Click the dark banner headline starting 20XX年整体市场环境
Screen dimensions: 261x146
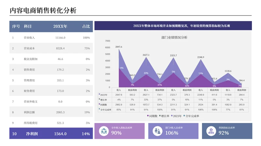click(x=182, y=26)
